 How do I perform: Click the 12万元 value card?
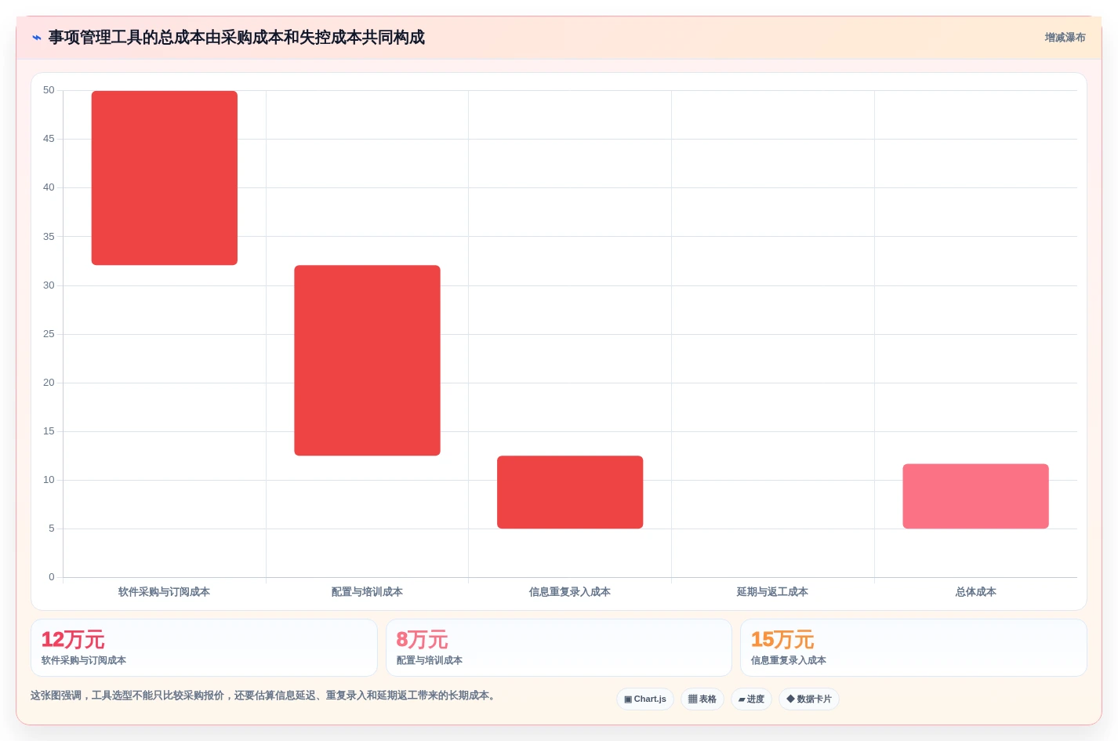coord(204,648)
